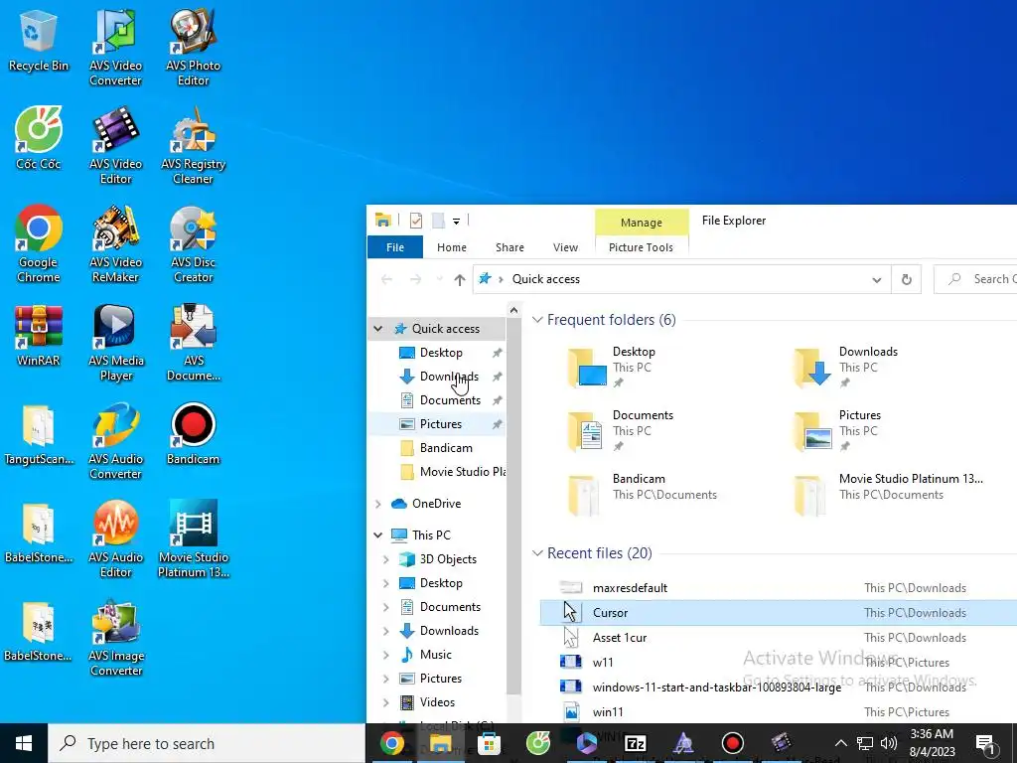
Task: Open Customize Quick Access Toolbar dropdown
Action: [456, 222]
